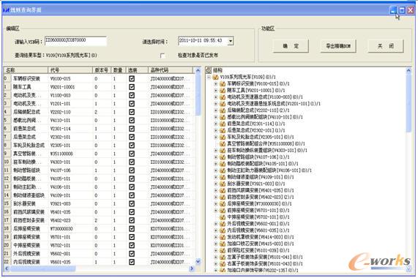The height and width of the screenshot is (278, 418).
Task: Click the structure panel header icon
Action: point(209,70)
